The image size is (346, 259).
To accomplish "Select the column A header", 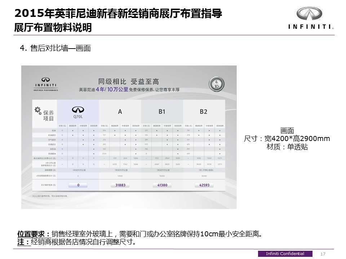I will [120, 112].
